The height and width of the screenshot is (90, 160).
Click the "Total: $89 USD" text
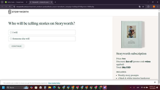(x=123, y=67)
